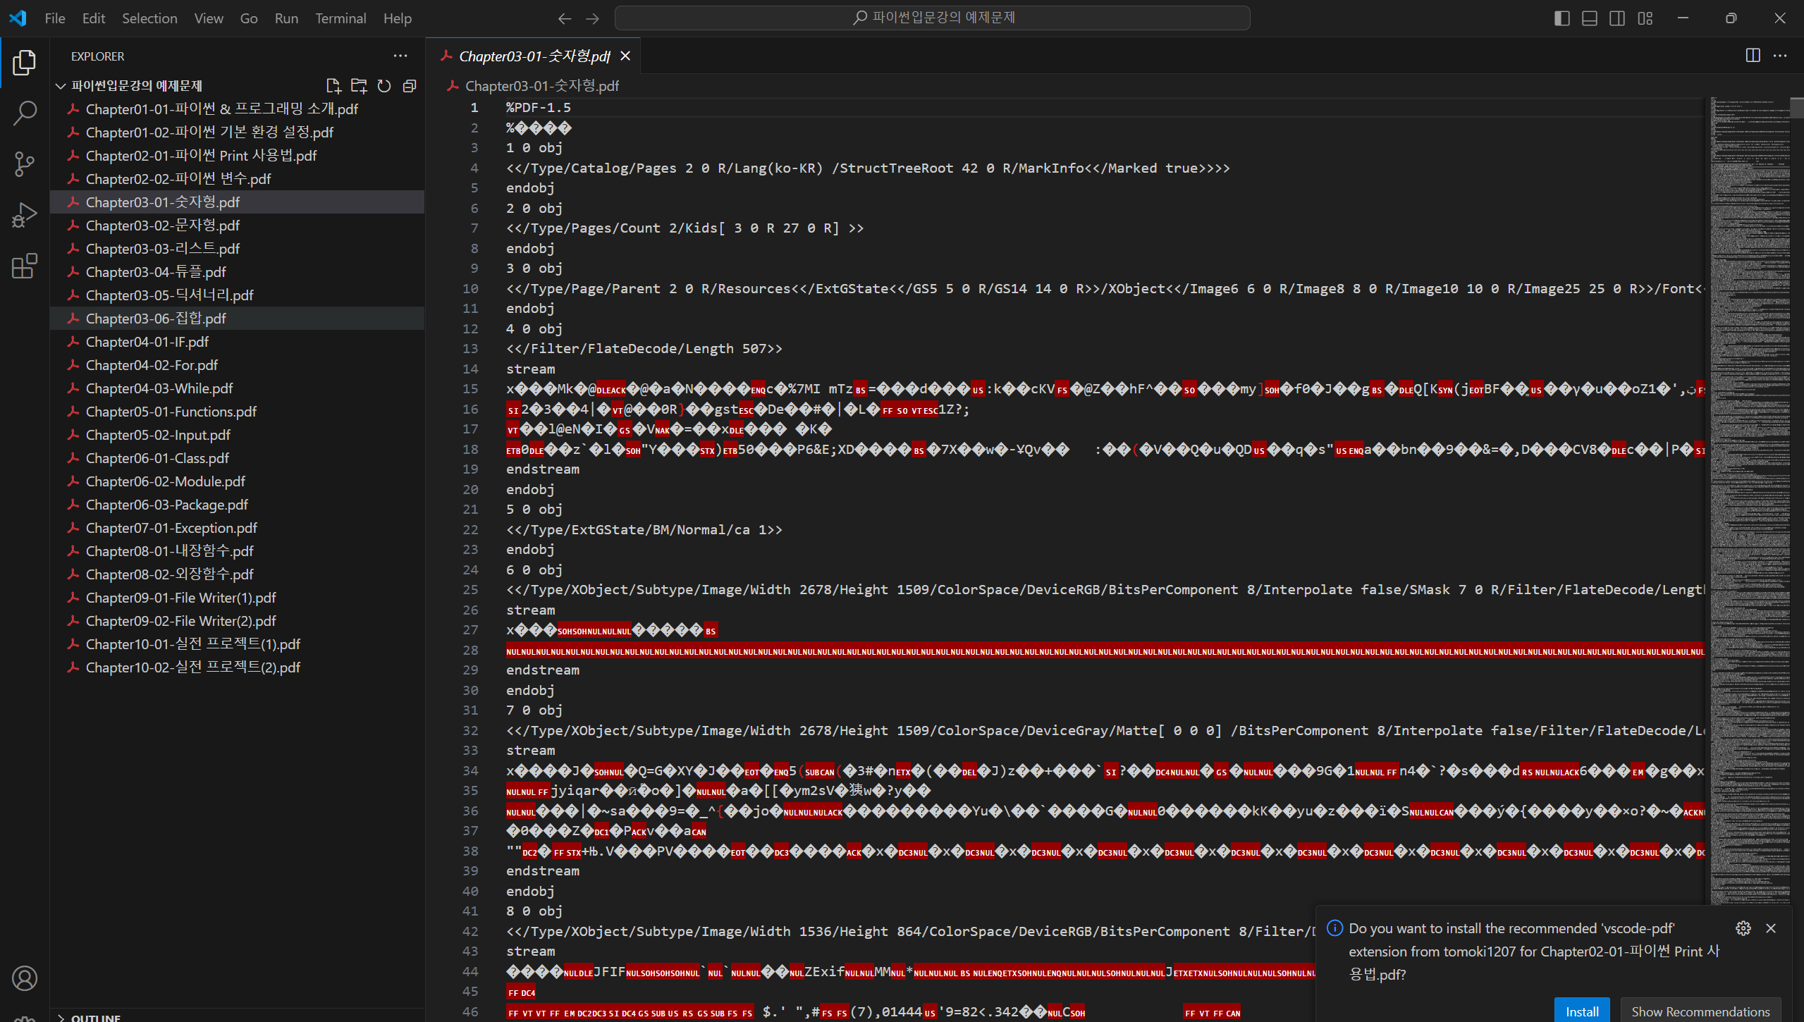The width and height of the screenshot is (1804, 1022).
Task: Open the Terminal menu
Action: click(x=340, y=18)
